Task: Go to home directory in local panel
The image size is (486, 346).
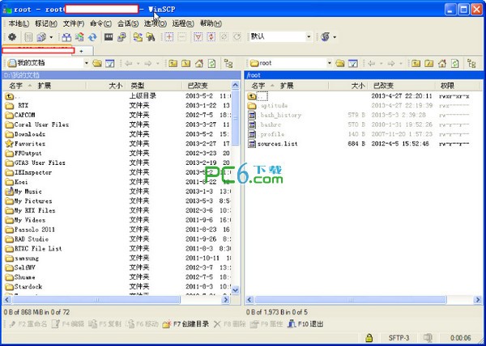Action: 199,63
